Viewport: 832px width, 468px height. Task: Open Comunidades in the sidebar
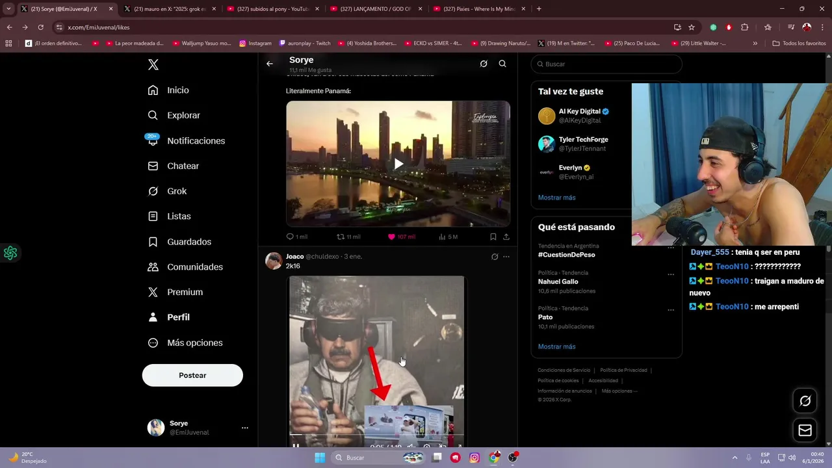pos(185,266)
